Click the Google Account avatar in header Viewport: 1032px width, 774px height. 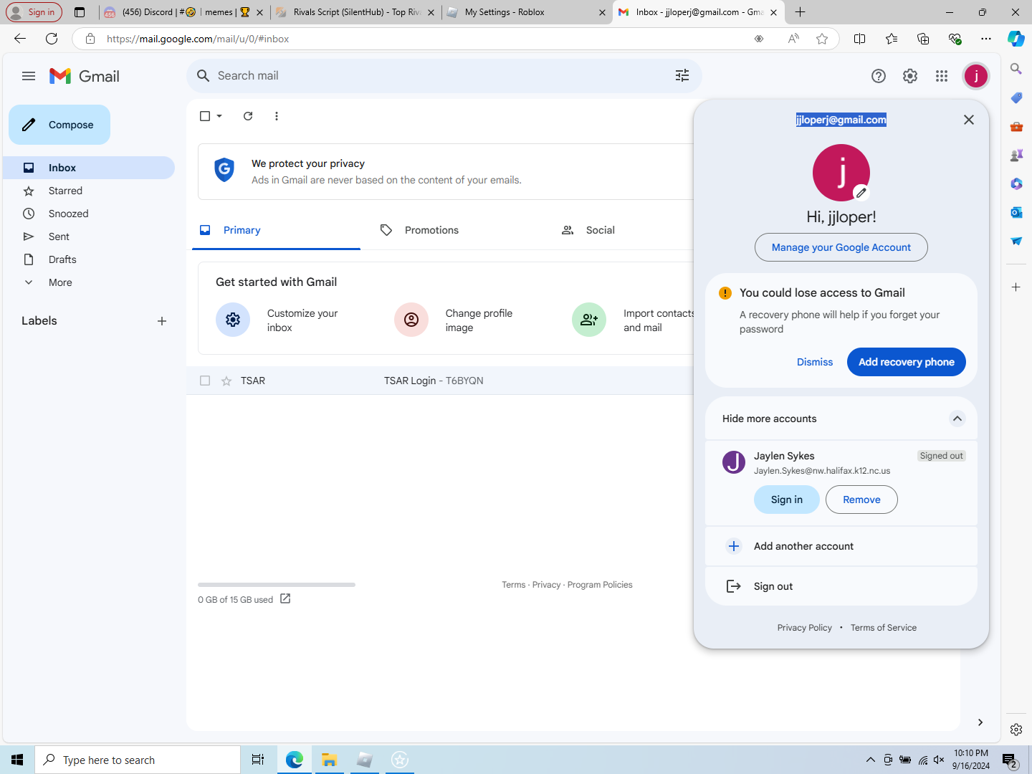pyautogui.click(x=976, y=76)
